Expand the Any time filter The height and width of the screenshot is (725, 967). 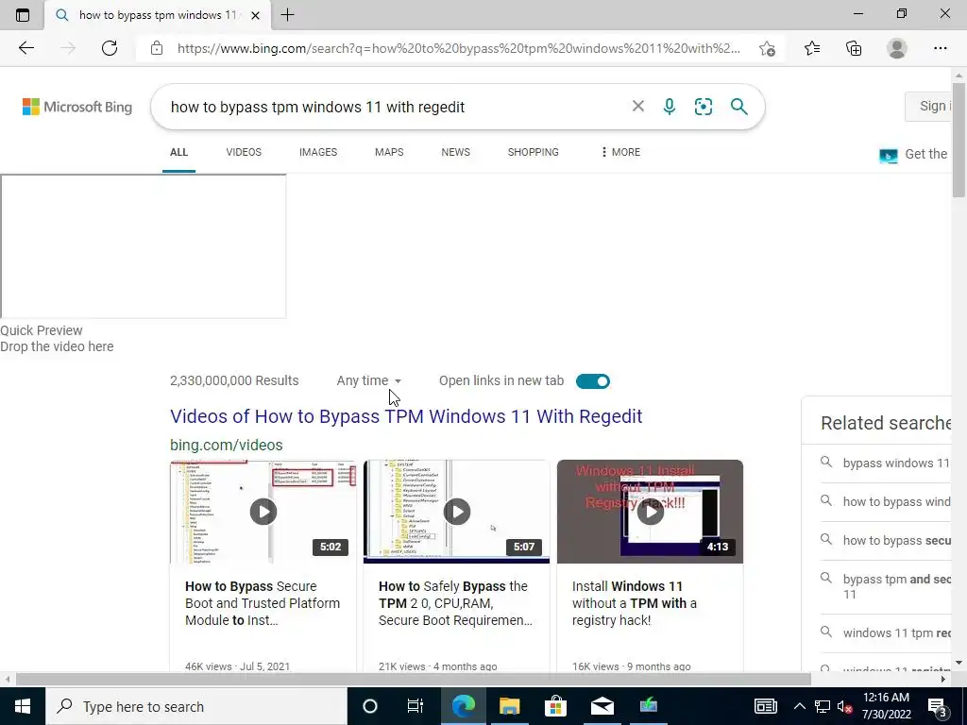[x=369, y=381]
